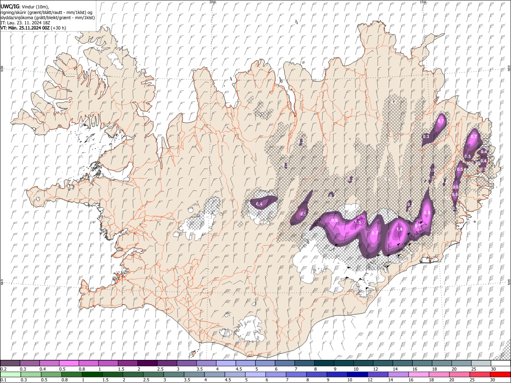The height and width of the screenshot is (383, 511).
Task: Click the 0.7 label just left of the 1.4 peak
Action: click(x=374, y=233)
